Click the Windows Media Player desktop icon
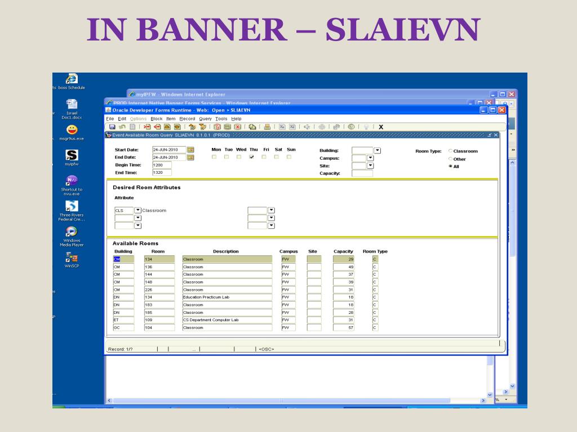 72,236
